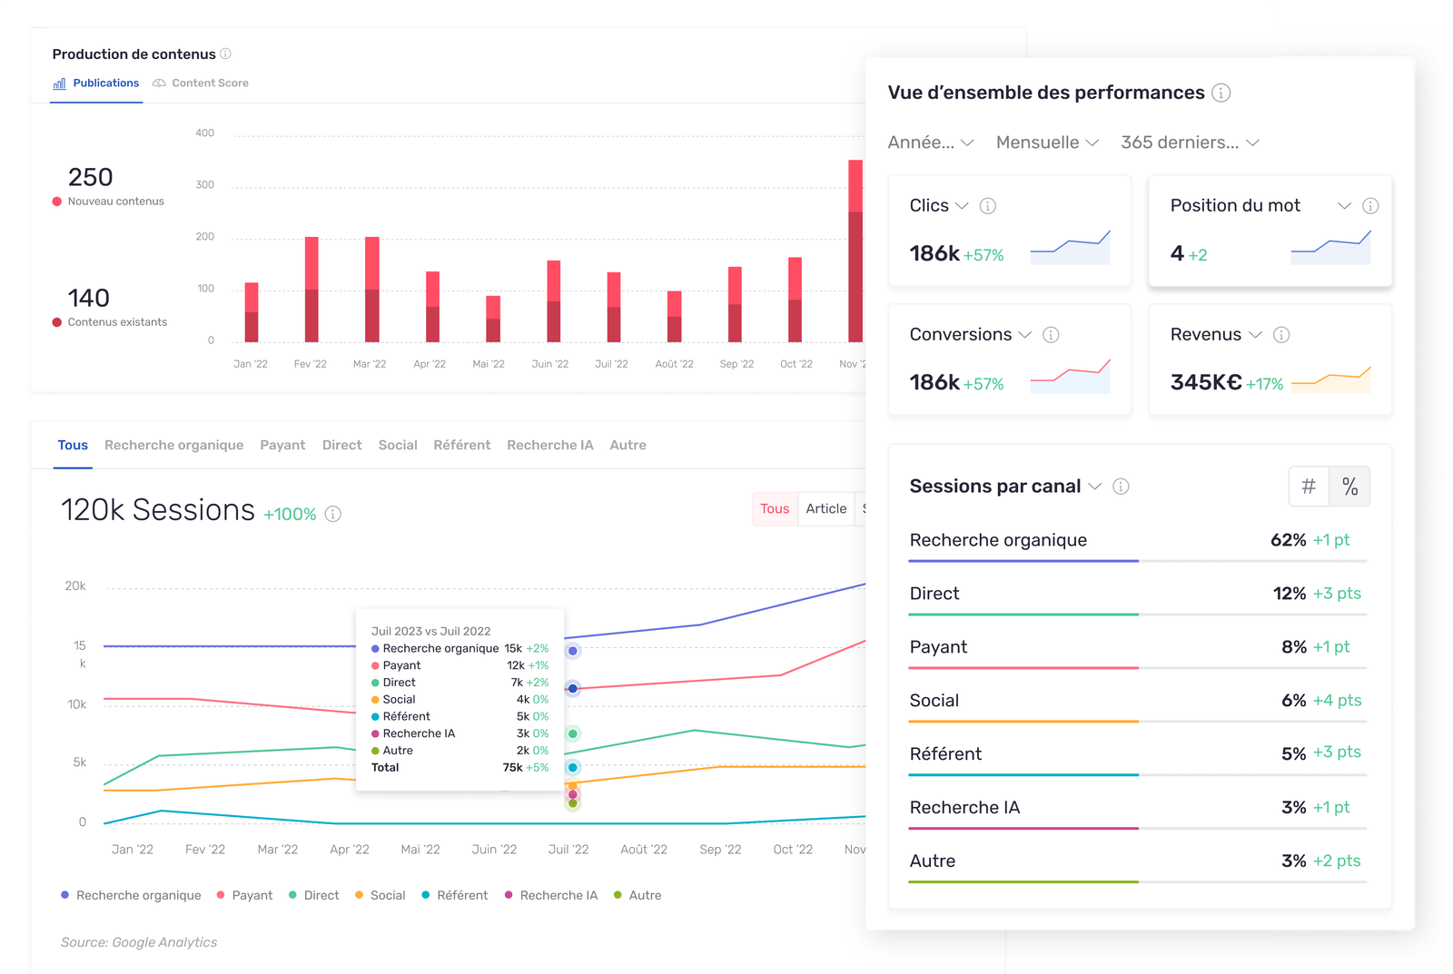Click the Revenus orange sparkline chart
This screenshot has width=1453, height=974.
point(1331,379)
